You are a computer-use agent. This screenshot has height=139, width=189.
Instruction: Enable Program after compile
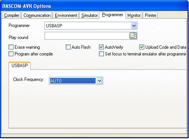[x=11, y=54]
